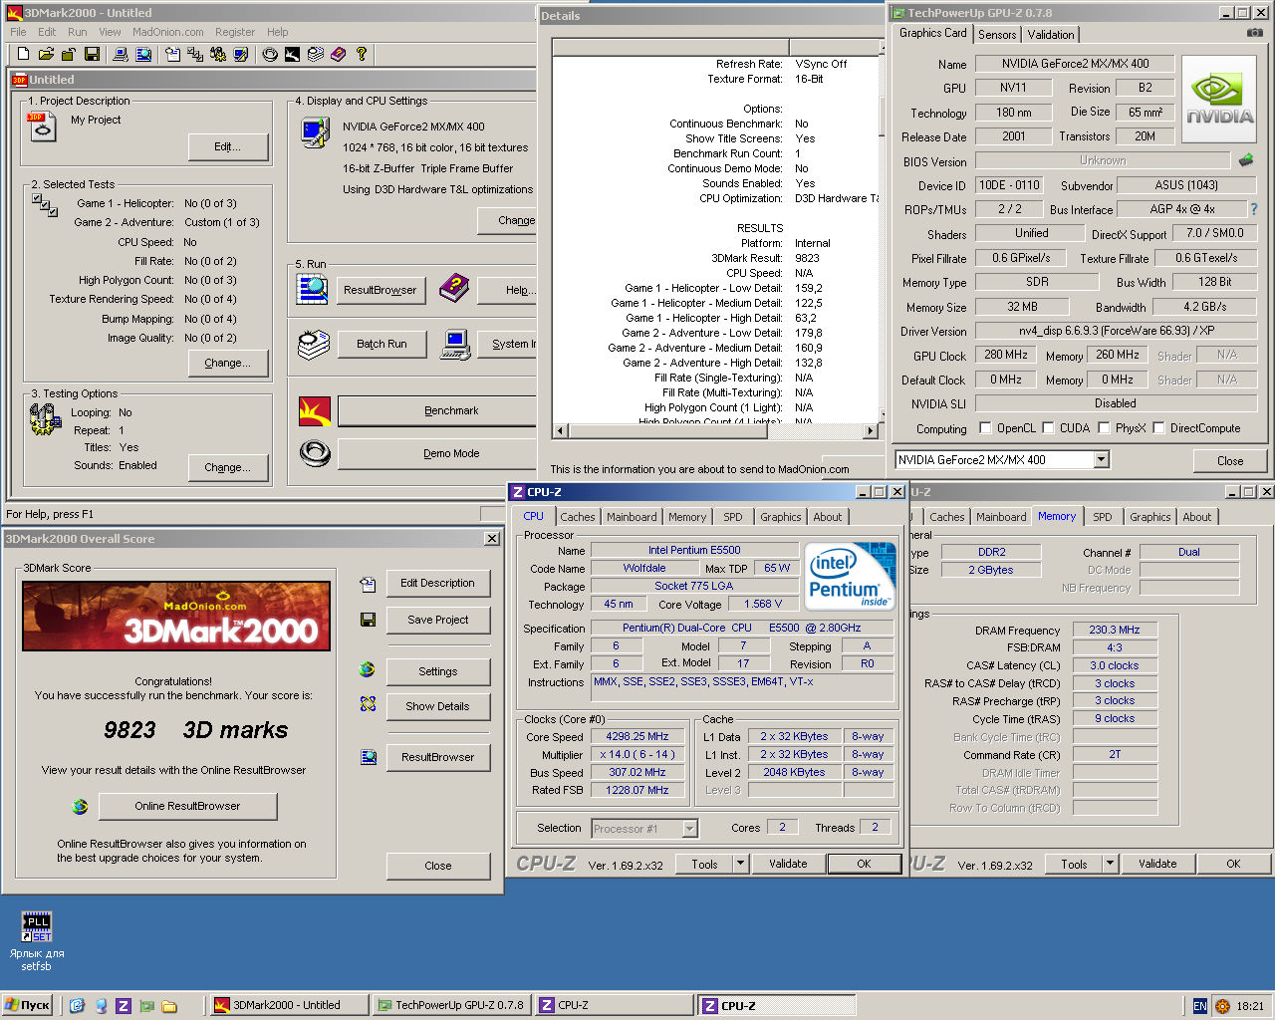Viewport: 1275px width, 1020px height.
Task: Click Edit button in Project Description
Action: (x=228, y=146)
